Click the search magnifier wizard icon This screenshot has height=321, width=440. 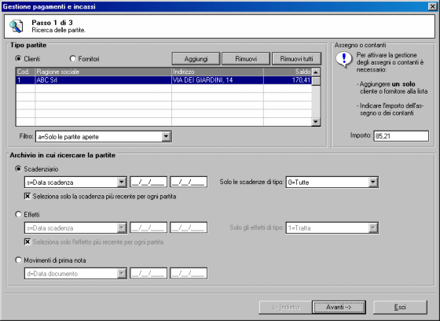click(x=16, y=26)
